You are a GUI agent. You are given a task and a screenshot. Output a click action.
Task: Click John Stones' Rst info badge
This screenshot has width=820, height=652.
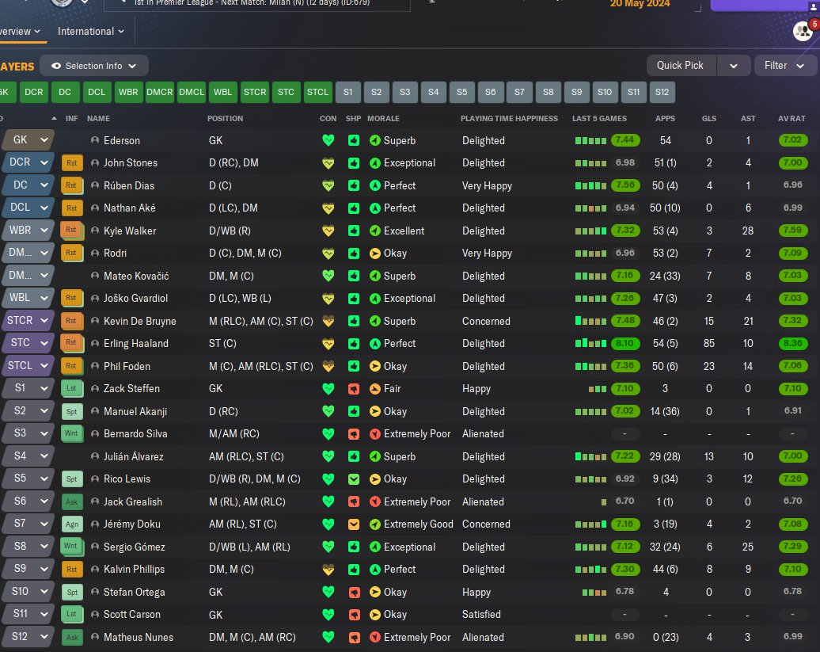72,162
